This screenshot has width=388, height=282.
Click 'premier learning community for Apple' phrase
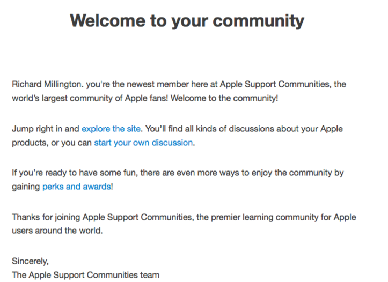click(283, 217)
